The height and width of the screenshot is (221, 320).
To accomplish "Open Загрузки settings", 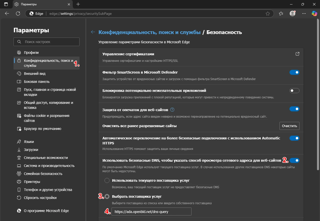I will point(46,150).
